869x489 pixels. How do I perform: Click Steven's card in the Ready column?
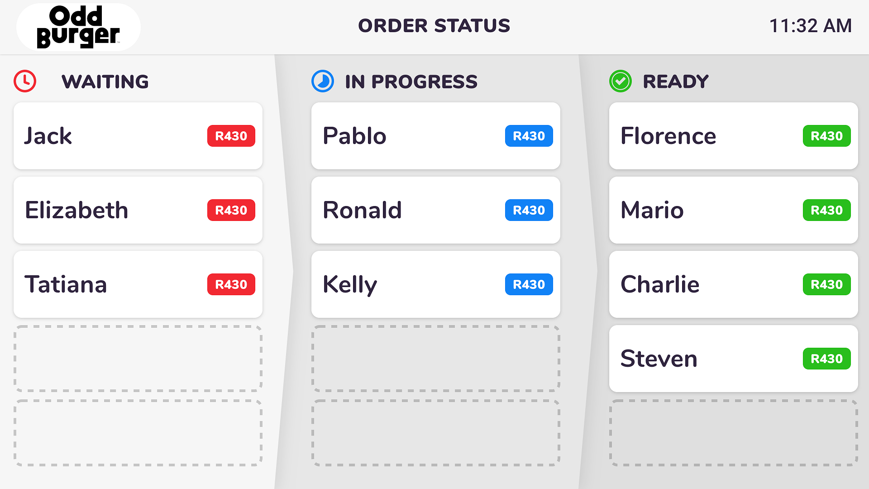tap(733, 359)
